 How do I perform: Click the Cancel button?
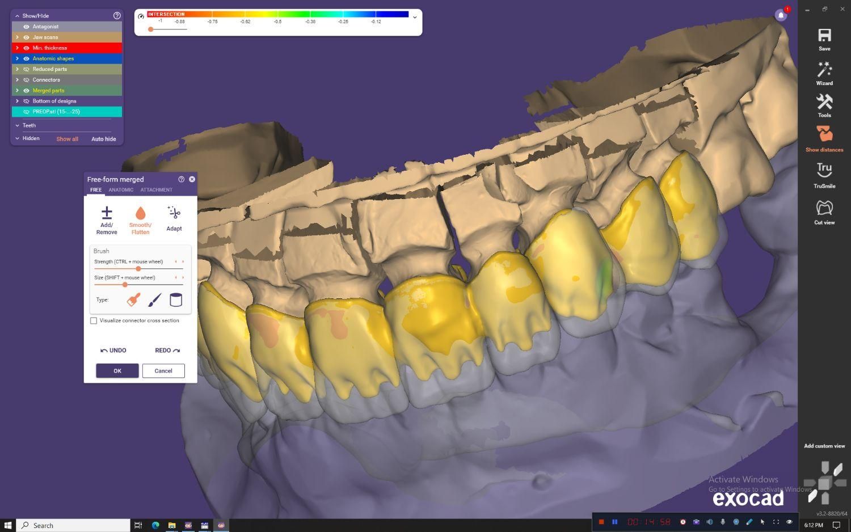coord(163,371)
